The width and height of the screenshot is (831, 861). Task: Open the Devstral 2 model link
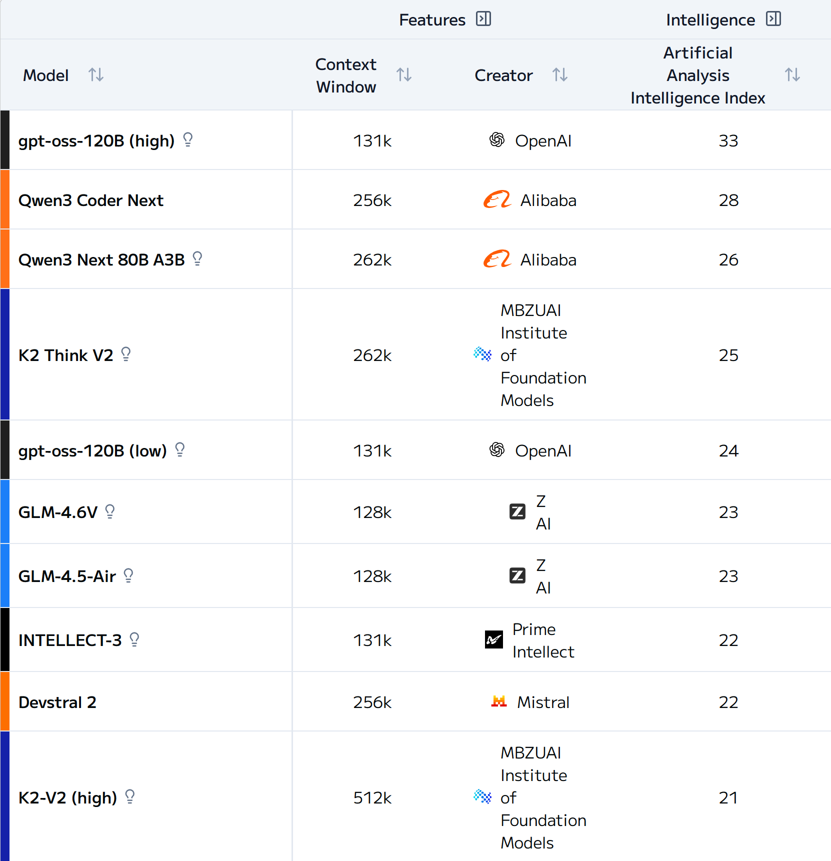(57, 702)
